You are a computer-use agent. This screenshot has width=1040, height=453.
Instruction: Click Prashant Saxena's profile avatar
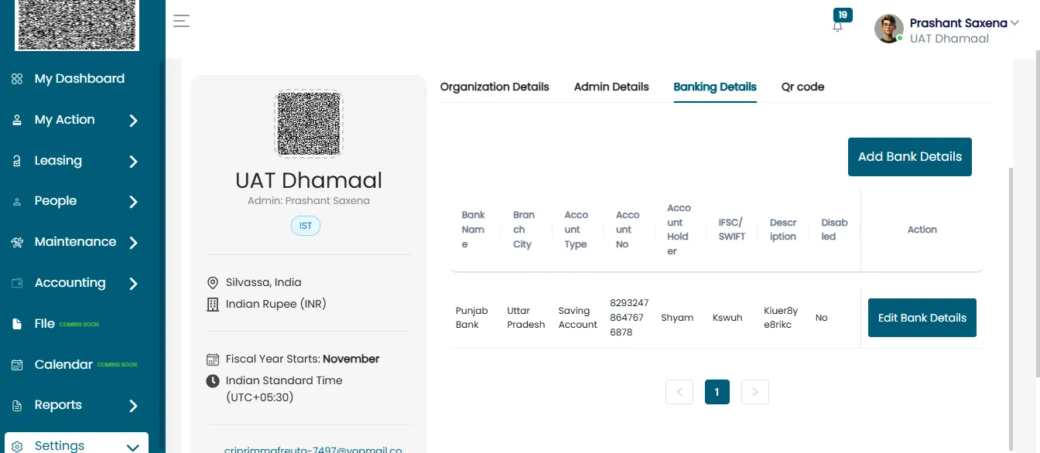(x=889, y=29)
